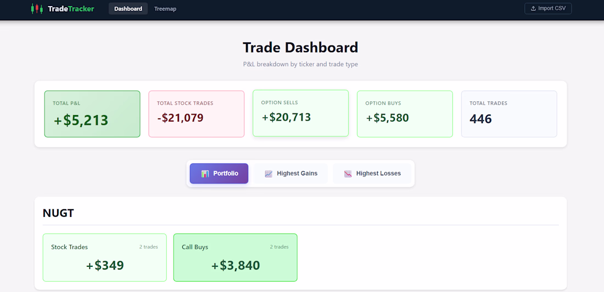This screenshot has width=604, height=292.
Task: Click the TradeTracker brand name text
Action: (x=71, y=9)
